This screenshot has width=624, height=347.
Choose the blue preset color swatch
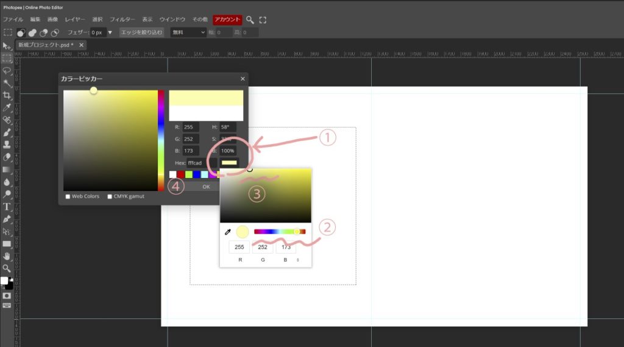(x=197, y=174)
